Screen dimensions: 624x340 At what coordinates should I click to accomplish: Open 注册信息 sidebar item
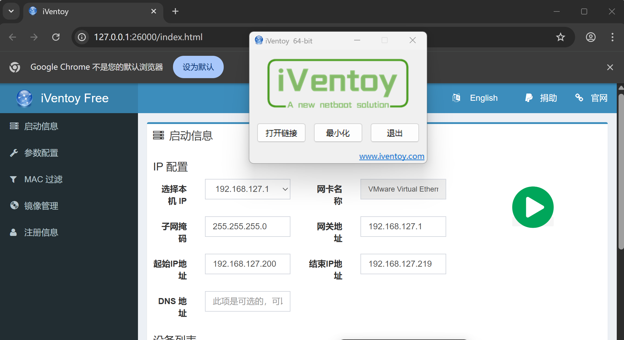41,233
